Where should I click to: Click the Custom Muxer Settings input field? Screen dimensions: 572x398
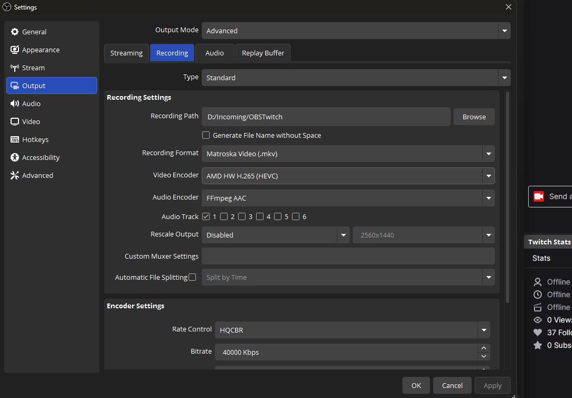coord(348,257)
